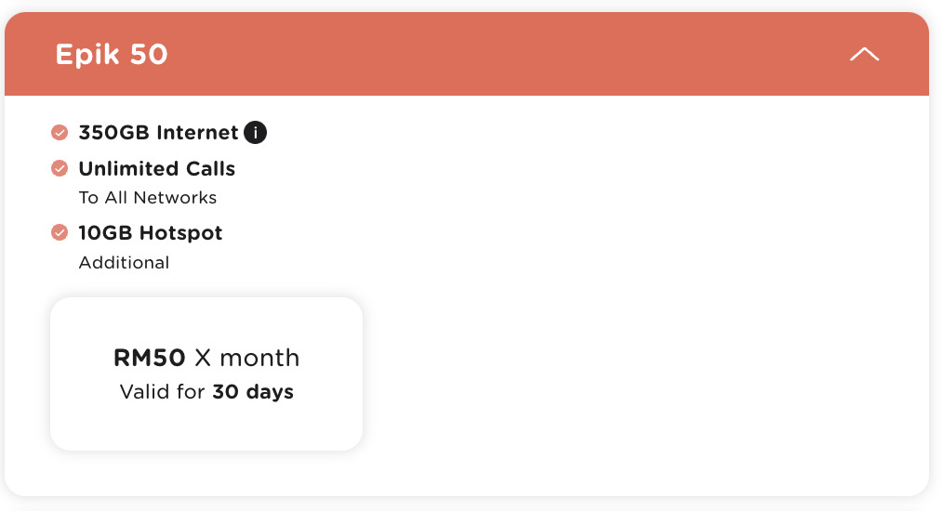The height and width of the screenshot is (511, 943).
Task: Open the 350GB Internet info icon
Action: [255, 132]
